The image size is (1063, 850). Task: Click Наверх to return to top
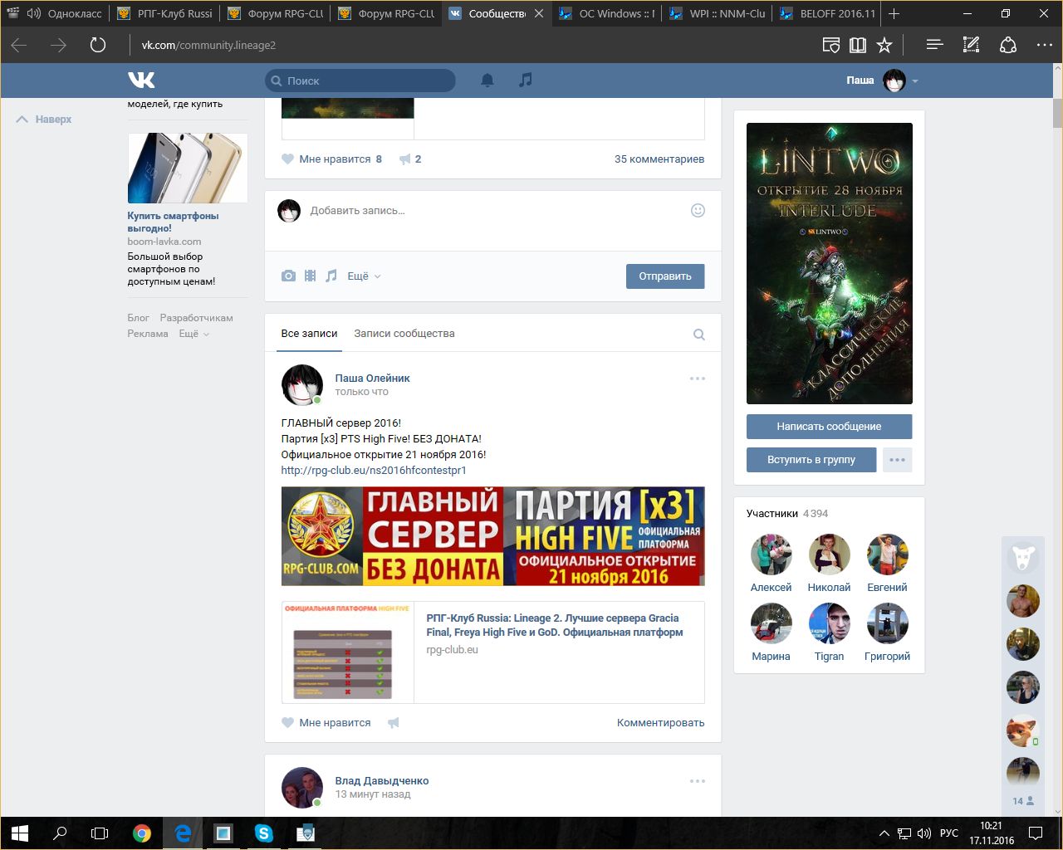(45, 120)
